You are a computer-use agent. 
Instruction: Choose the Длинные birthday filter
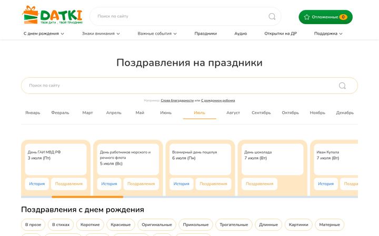point(268,224)
